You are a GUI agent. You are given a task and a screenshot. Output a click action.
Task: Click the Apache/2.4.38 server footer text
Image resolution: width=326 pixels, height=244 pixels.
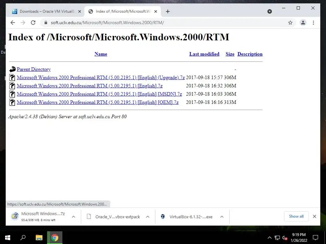point(67,117)
